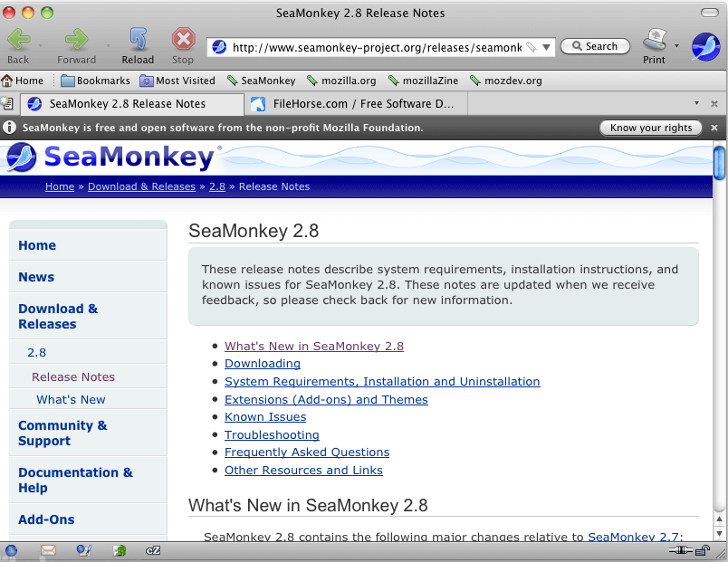Open the Bookmarks folder menu
This screenshot has width=728, height=562.
tap(96, 81)
